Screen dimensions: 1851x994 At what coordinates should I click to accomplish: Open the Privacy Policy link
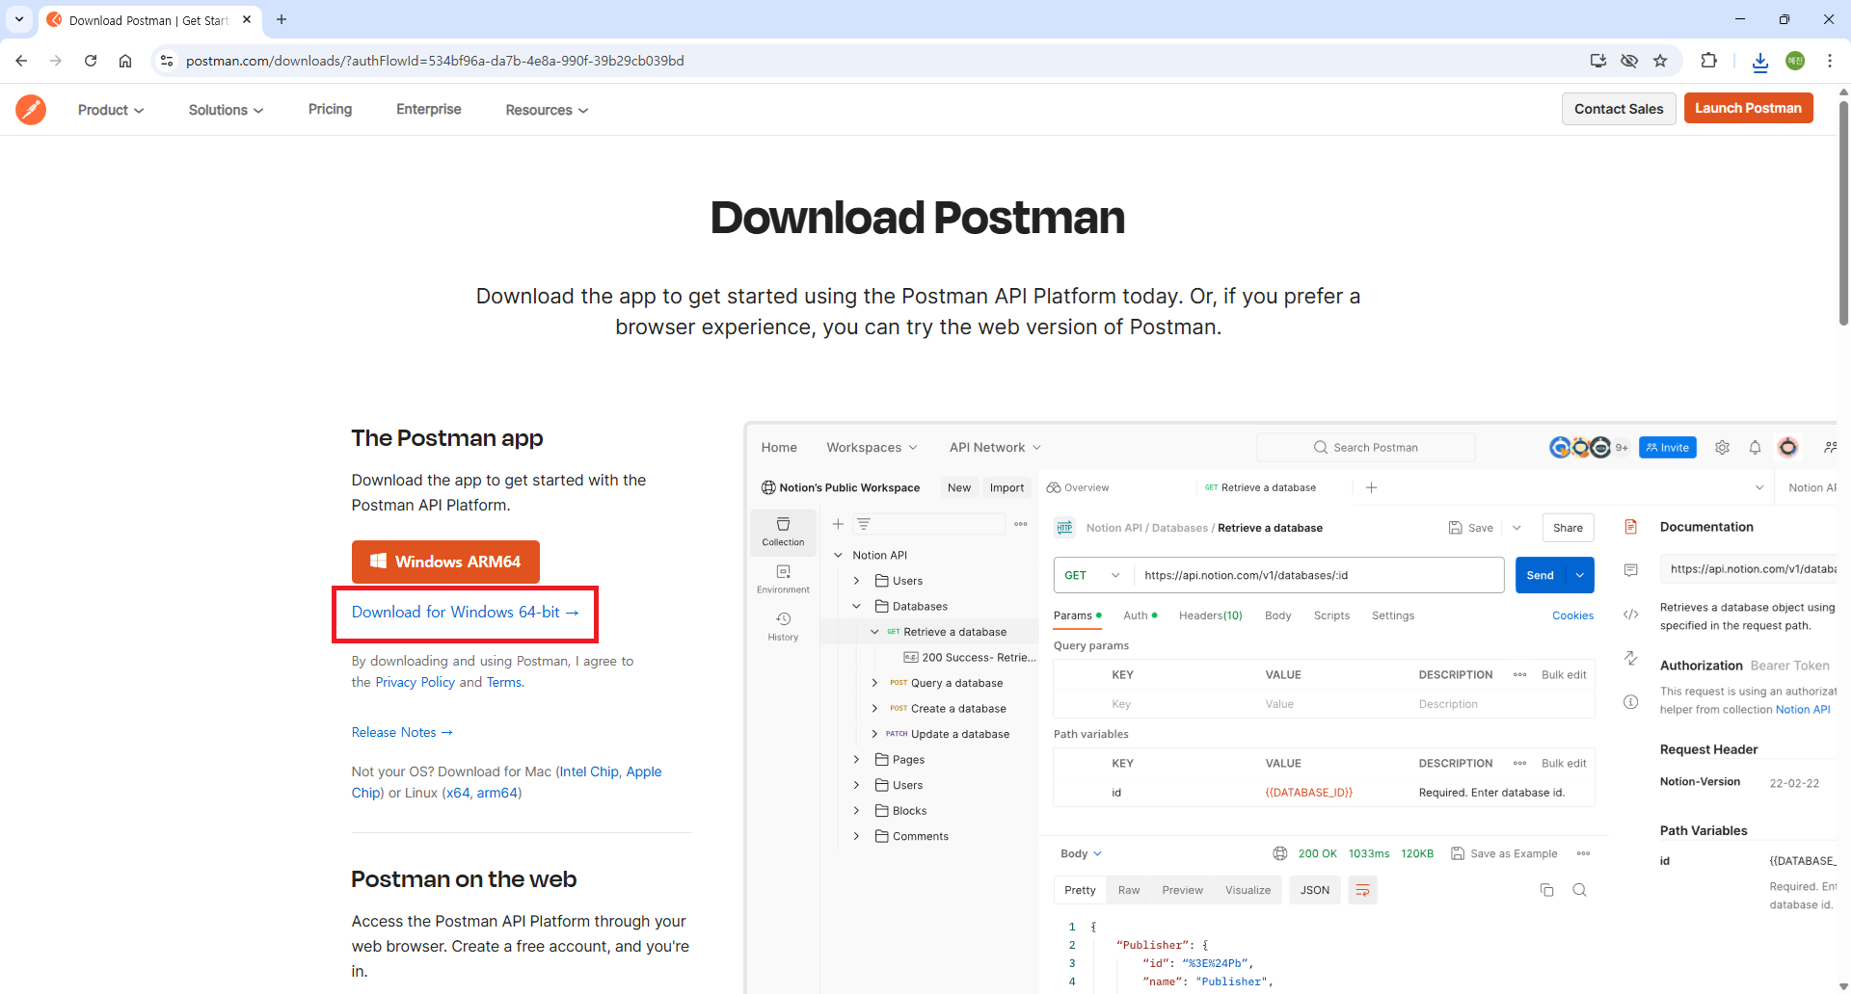pos(415,682)
